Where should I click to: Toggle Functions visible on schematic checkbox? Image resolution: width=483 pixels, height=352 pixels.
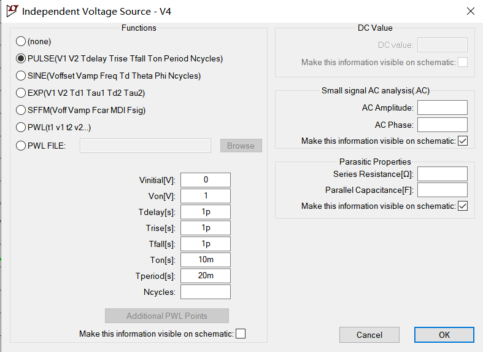241,334
